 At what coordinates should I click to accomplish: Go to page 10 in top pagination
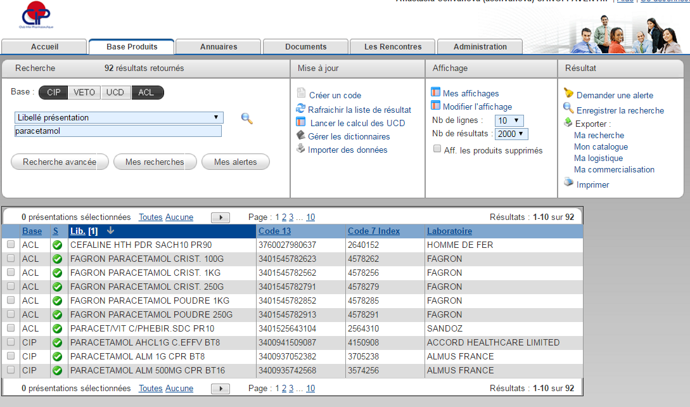coord(310,217)
